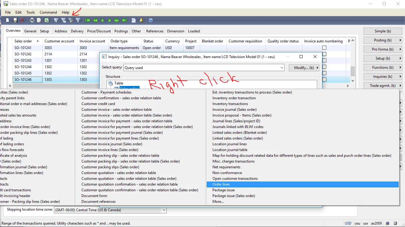405x227 pixels.
Task: Sort by the Sales order column header
Action: click(27, 41)
